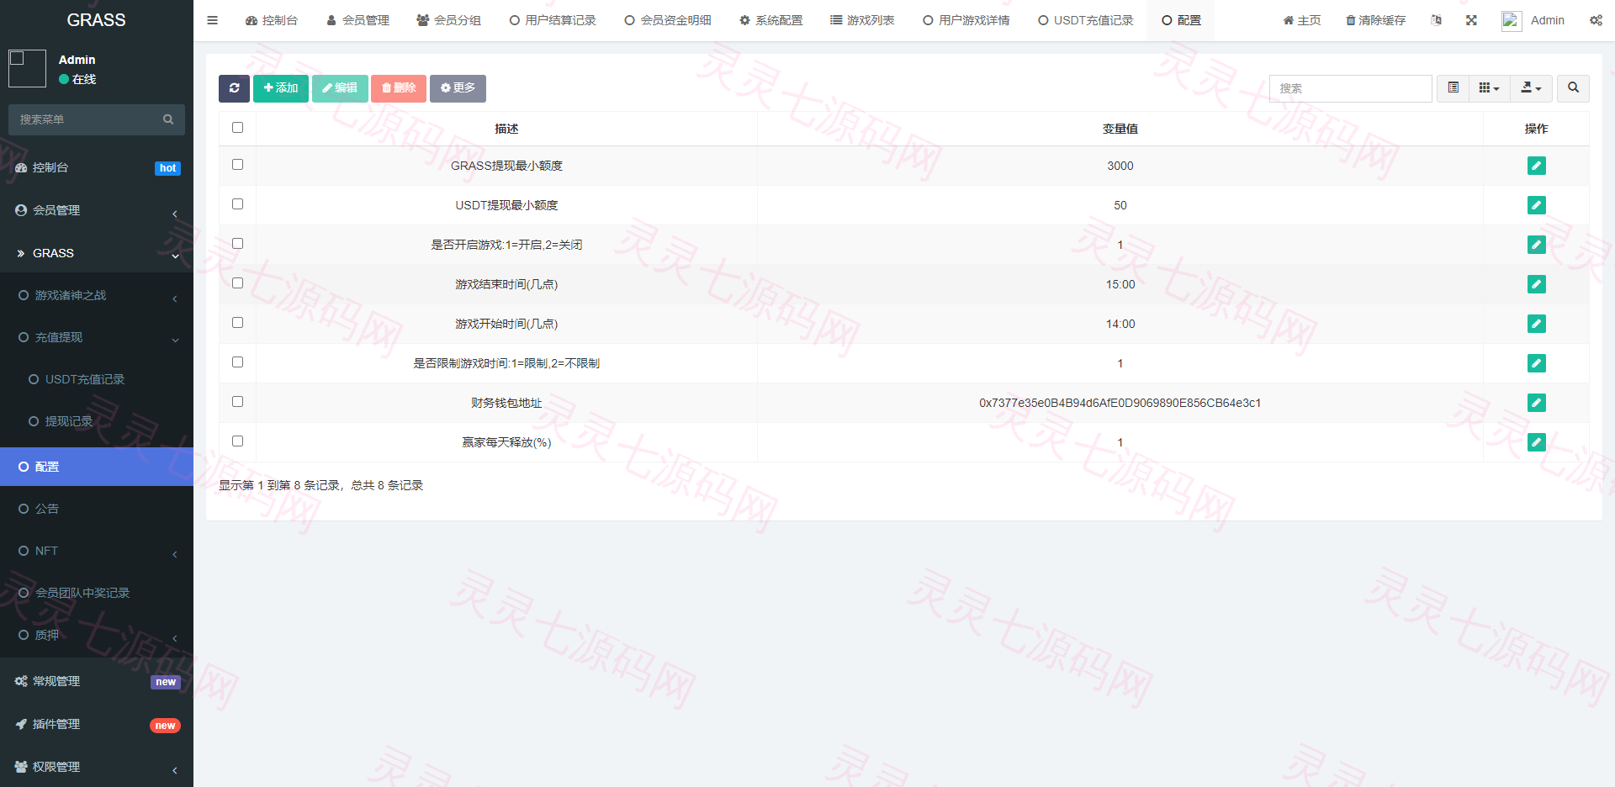This screenshot has width=1615, height=787.
Task: Check the 赢家每天释放(%) row checkbox
Action: (237, 441)
